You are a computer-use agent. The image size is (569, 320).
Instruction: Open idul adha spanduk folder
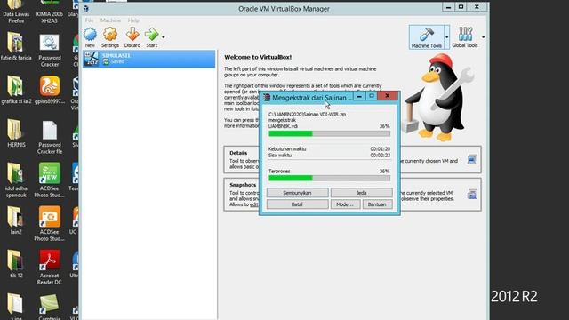pos(16,180)
